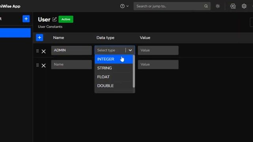Focus the 'Search or jump to' field
This screenshot has width=253, height=142.
pos(172,6)
